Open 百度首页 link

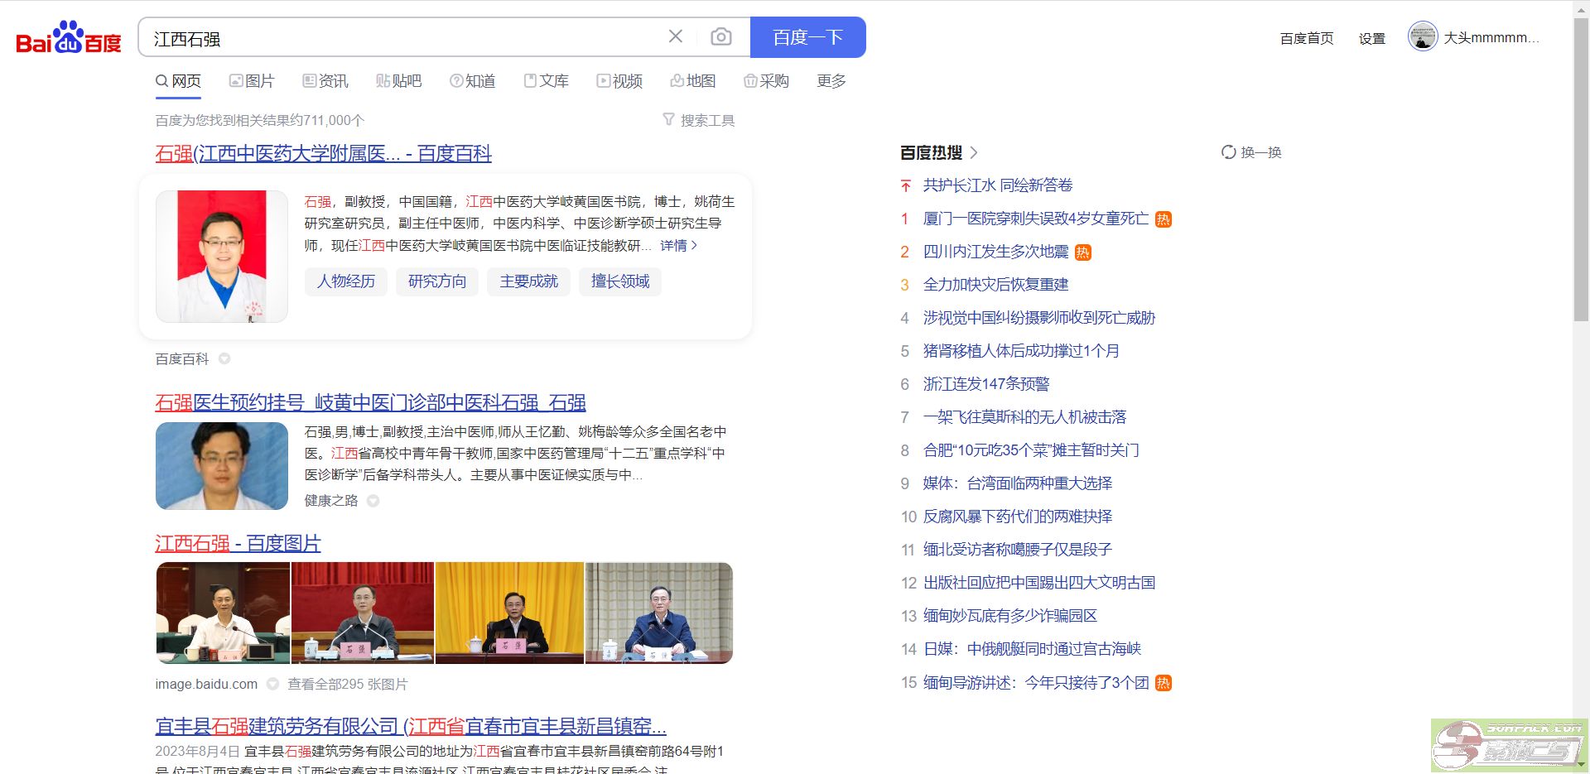(x=1307, y=38)
